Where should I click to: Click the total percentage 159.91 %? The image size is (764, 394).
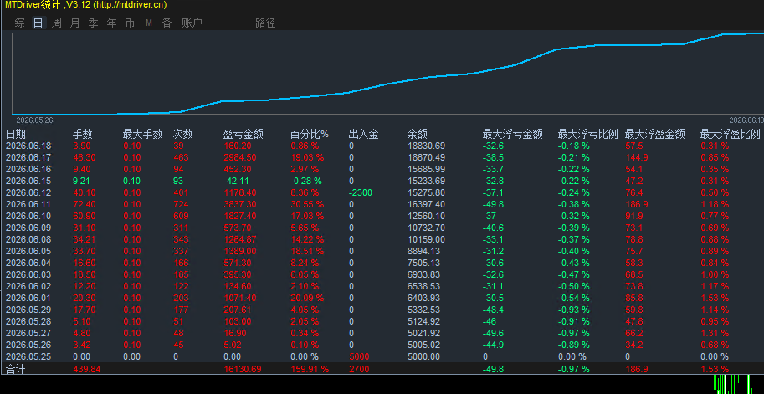(310, 369)
